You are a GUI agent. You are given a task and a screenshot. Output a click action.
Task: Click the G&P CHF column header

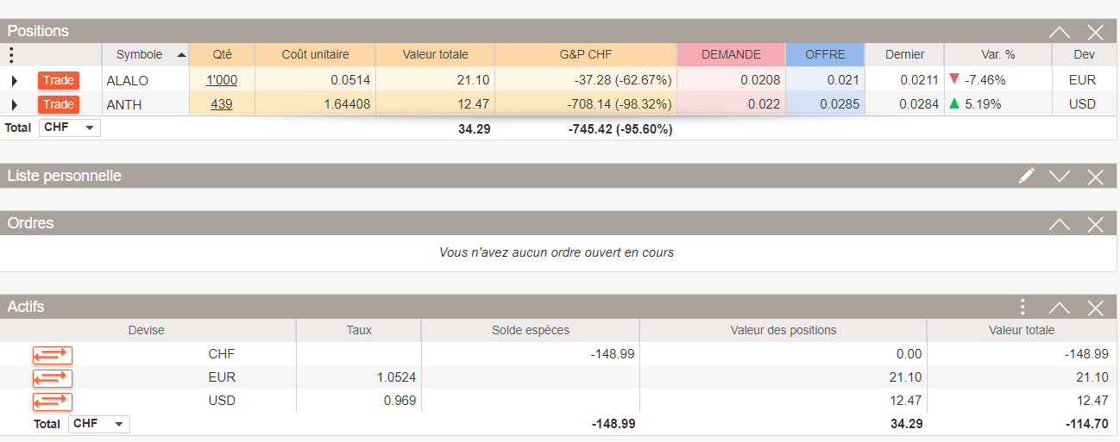pyautogui.click(x=585, y=54)
